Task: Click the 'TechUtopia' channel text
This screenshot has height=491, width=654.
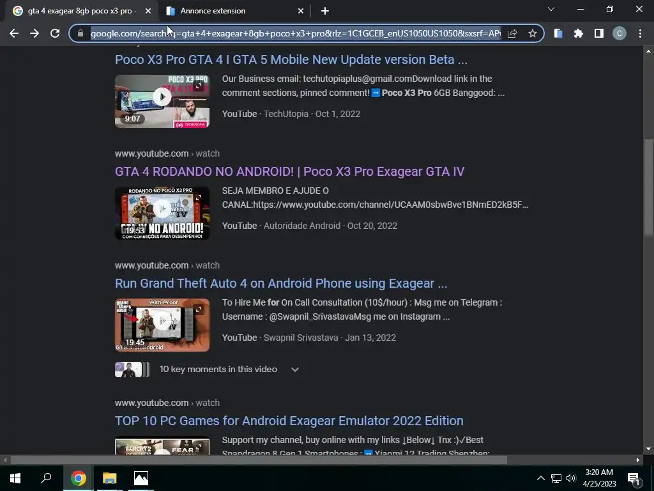Action: 286,114
